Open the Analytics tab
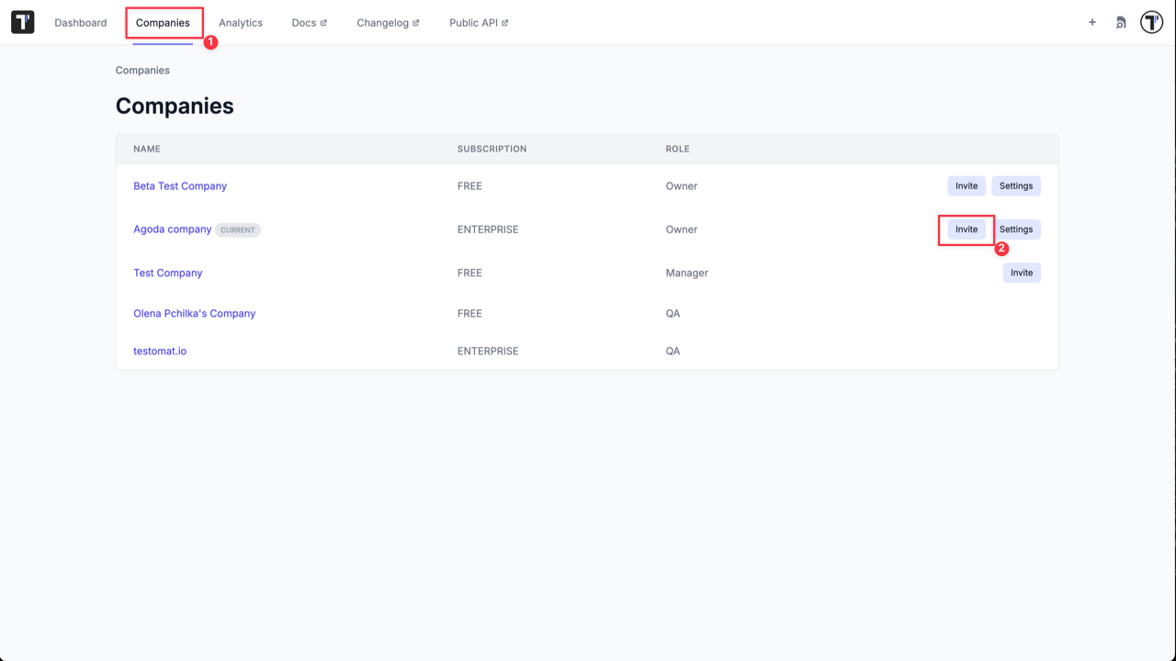This screenshot has height=661, width=1176. [241, 22]
